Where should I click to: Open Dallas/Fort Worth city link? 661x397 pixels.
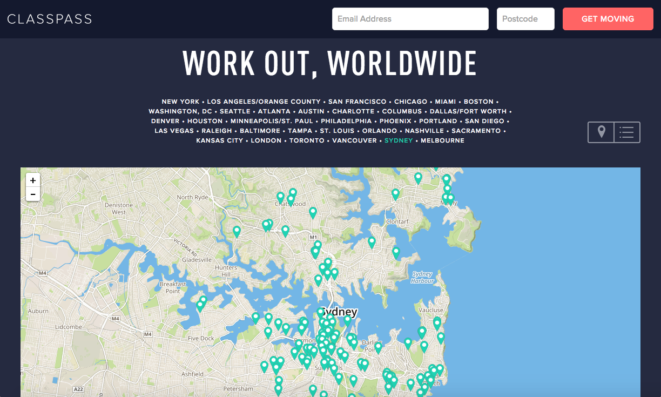pos(468,111)
